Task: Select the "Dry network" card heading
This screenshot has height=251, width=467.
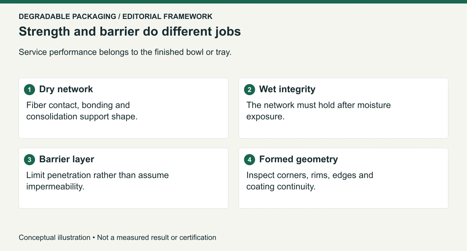Action: (66, 89)
